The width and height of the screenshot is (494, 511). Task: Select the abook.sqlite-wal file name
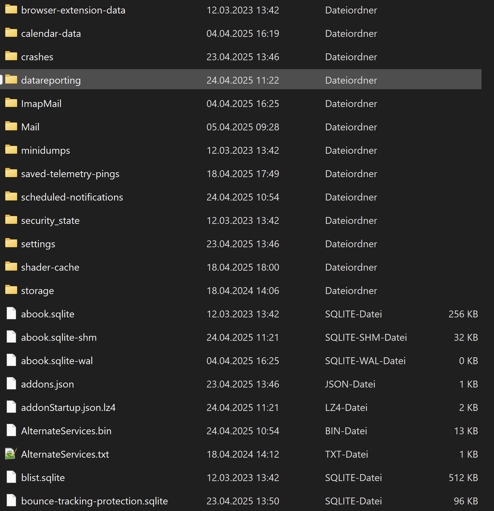pyautogui.click(x=57, y=361)
